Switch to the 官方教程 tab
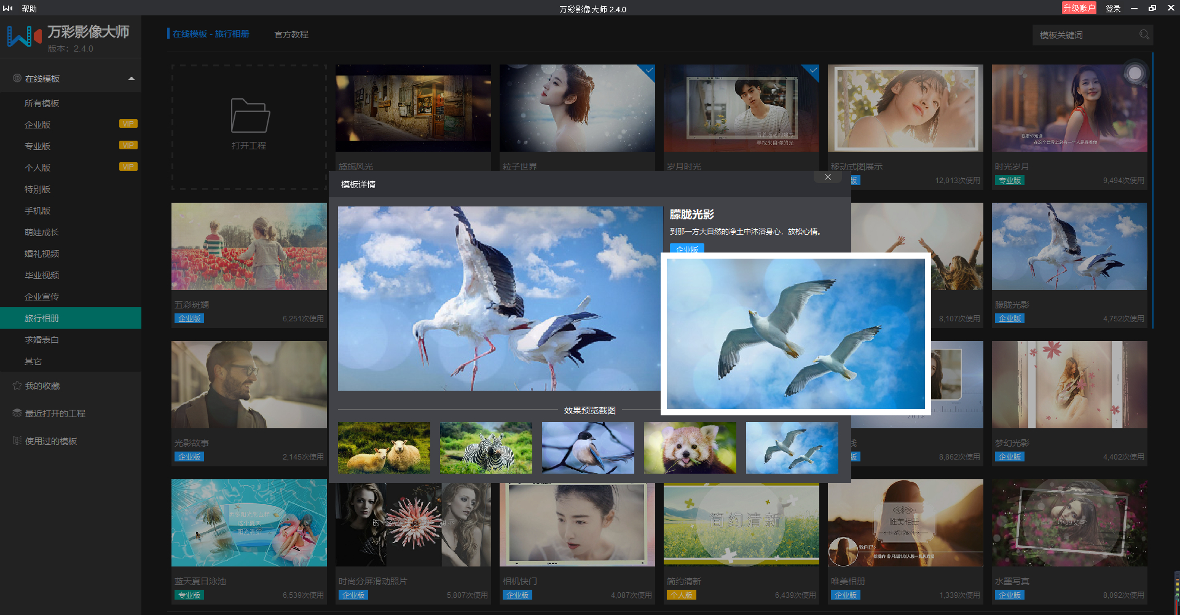The height and width of the screenshot is (615, 1180). [x=291, y=34]
